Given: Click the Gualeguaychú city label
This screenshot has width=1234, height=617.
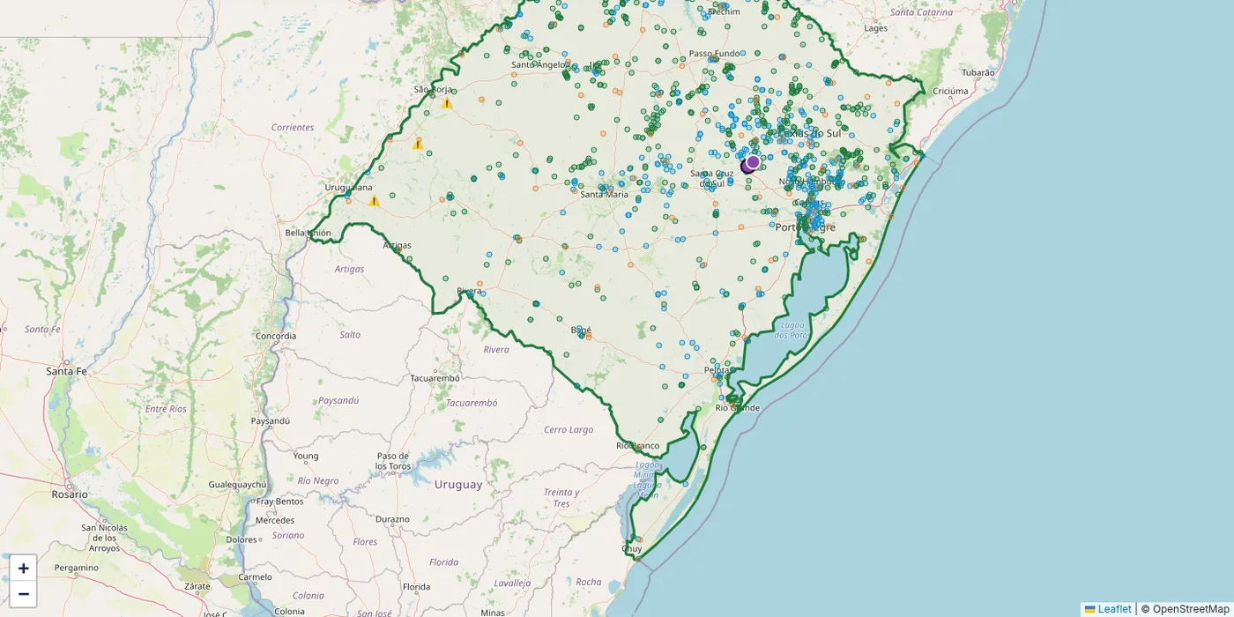Looking at the screenshot, I should (237, 485).
